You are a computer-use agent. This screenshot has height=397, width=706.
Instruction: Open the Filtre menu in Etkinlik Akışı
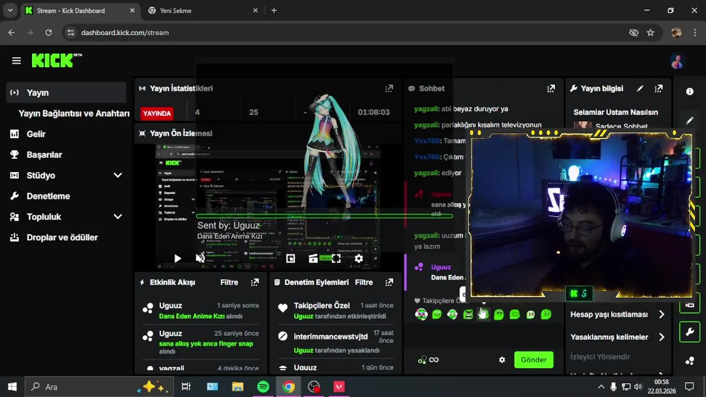click(229, 282)
